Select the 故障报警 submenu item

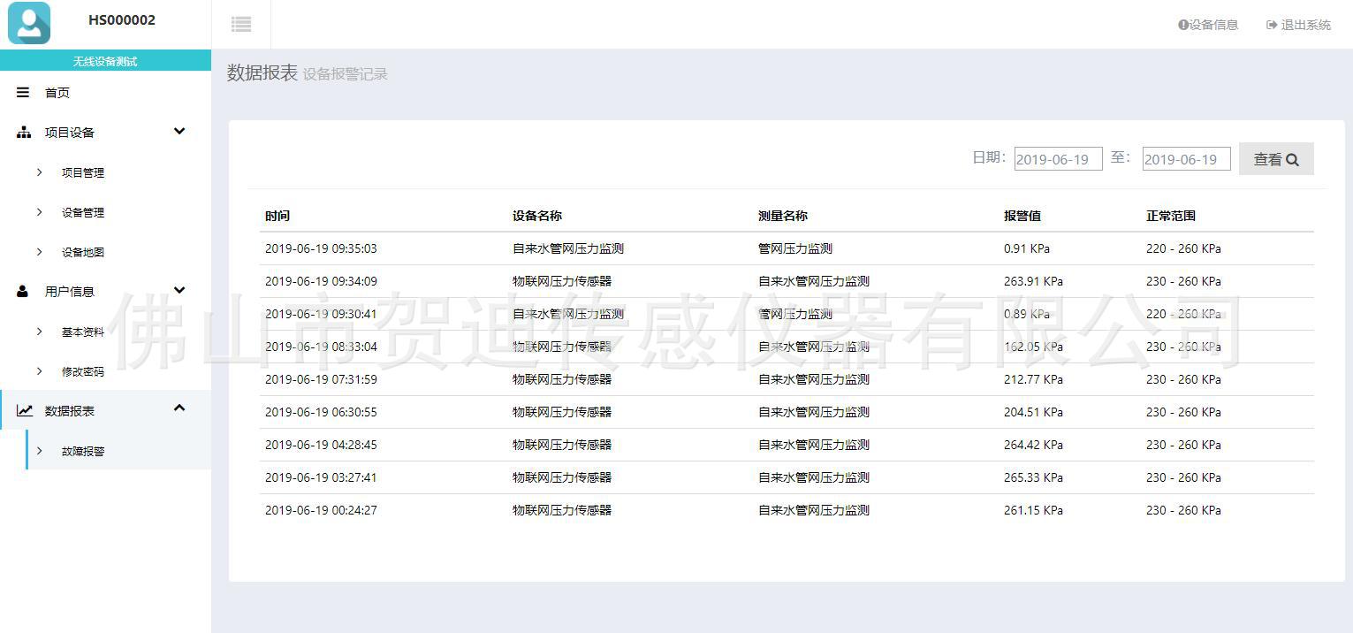click(83, 452)
